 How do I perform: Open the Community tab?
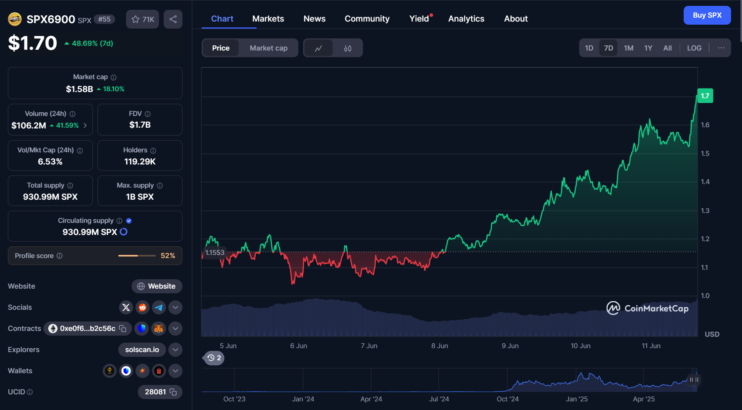pyautogui.click(x=367, y=18)
